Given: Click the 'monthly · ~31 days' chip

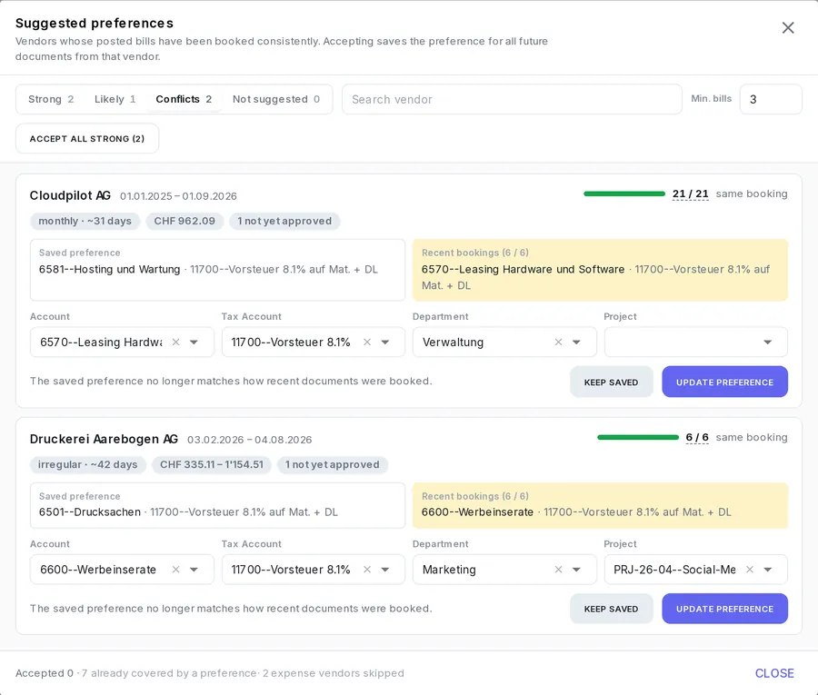Looking at the screenshot, I should [85, 221].
